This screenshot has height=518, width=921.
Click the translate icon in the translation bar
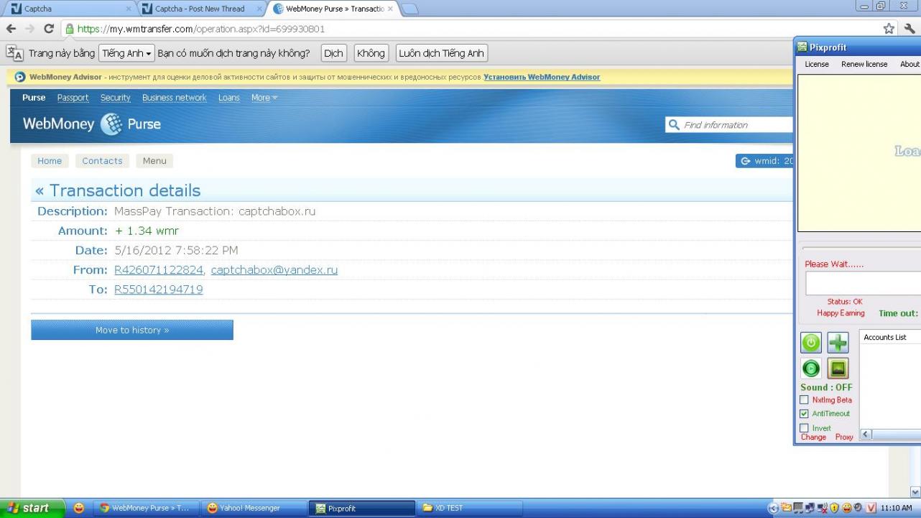click(x=15, y=53)
